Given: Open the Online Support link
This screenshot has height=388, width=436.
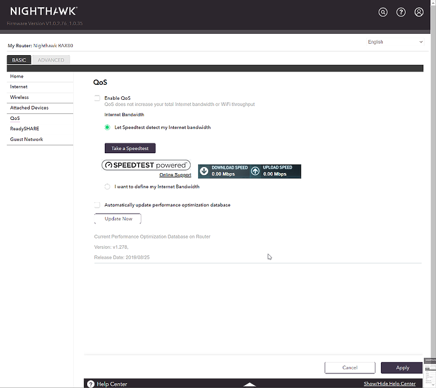Looking at the screenshot, I should 175,174.
